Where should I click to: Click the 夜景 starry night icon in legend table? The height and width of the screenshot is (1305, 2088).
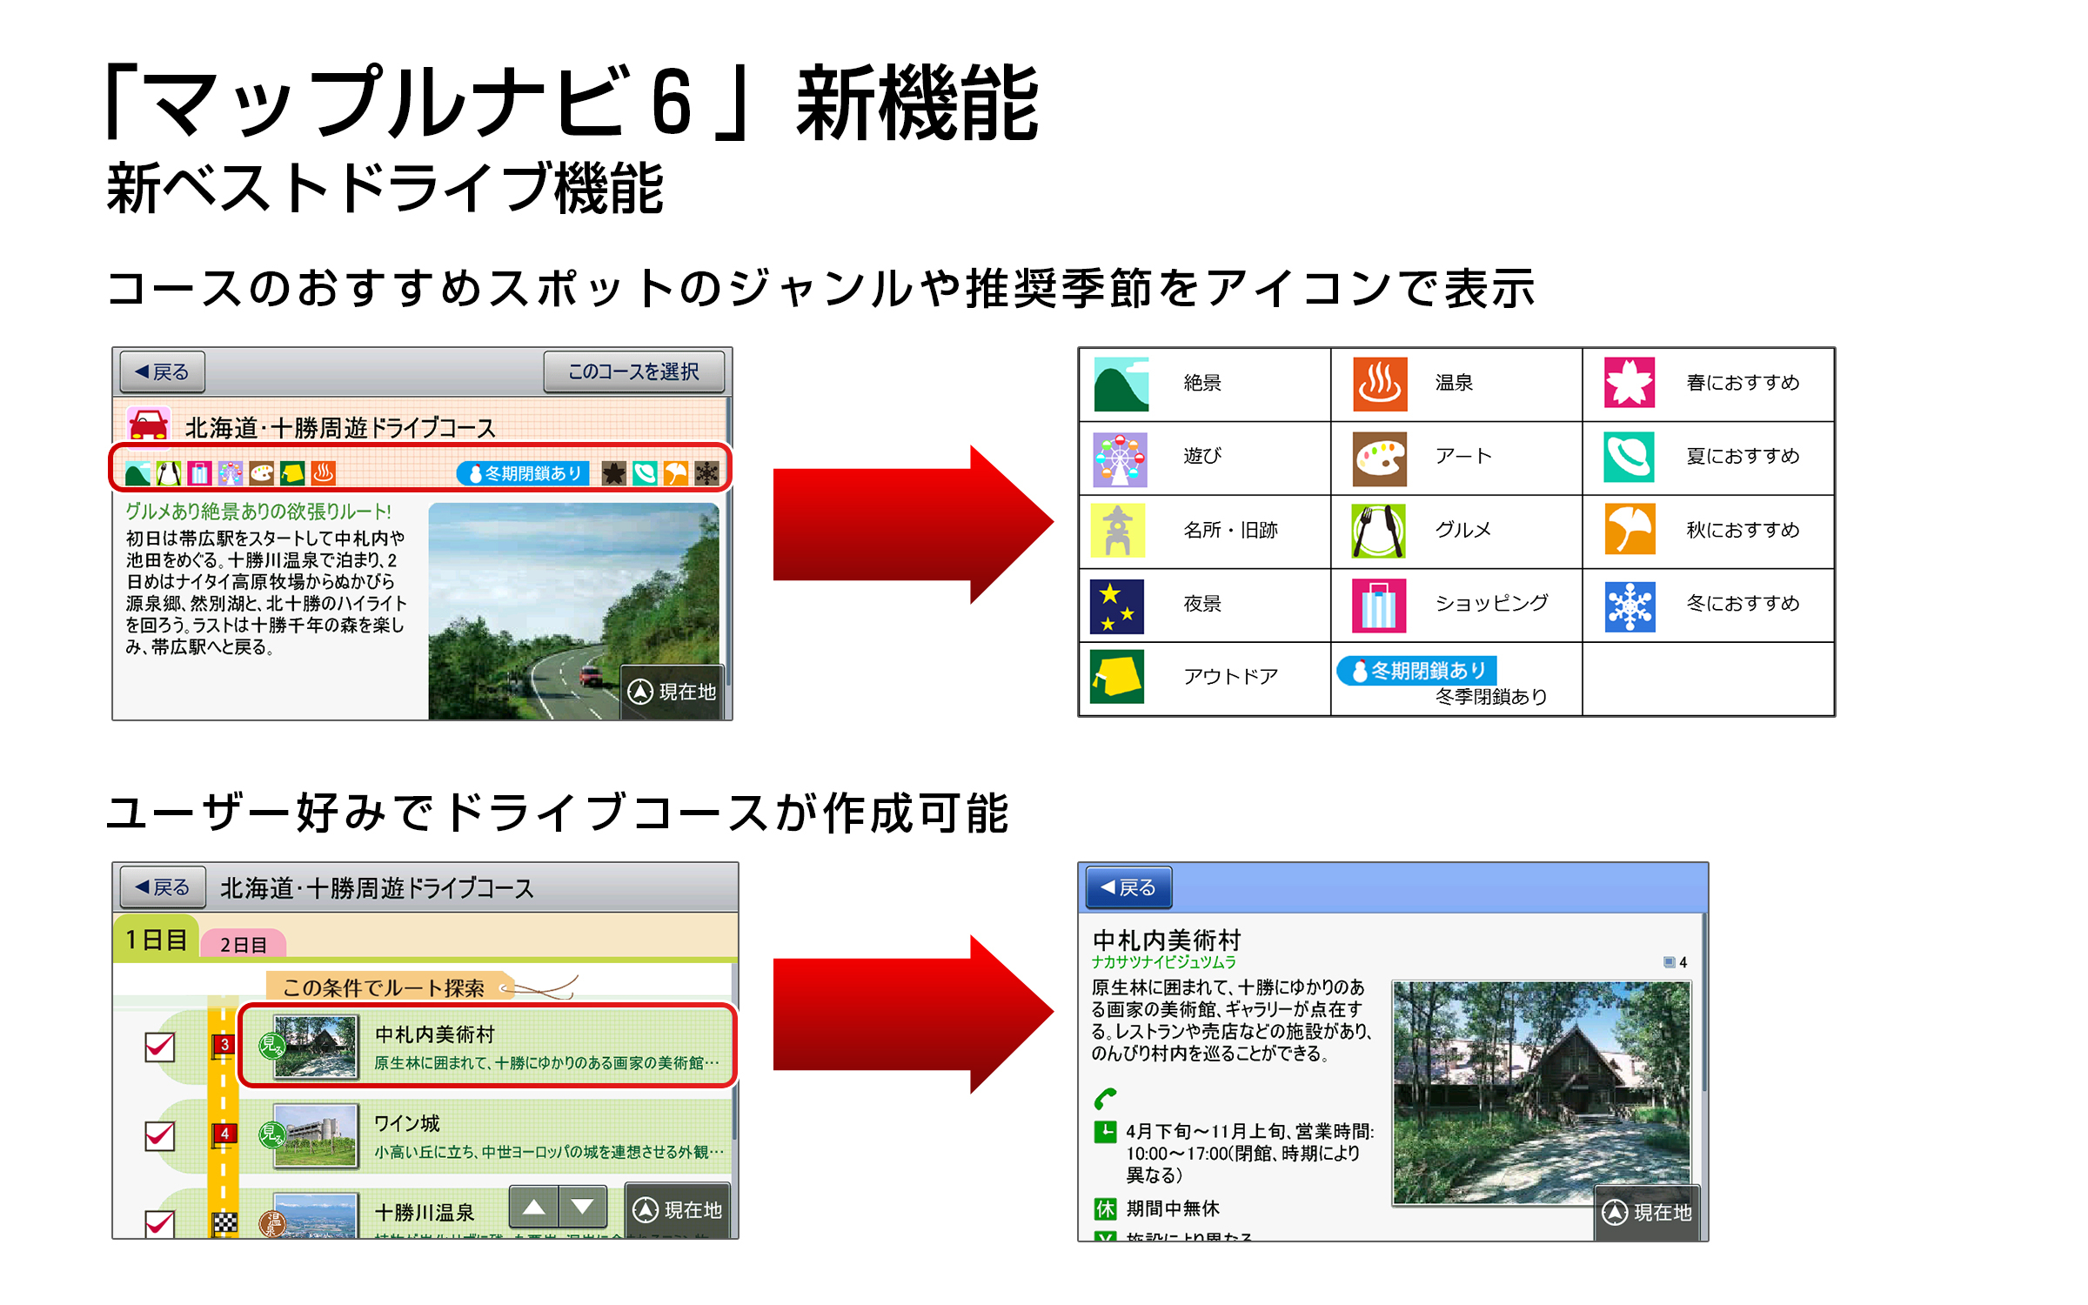coord(1117,606)
